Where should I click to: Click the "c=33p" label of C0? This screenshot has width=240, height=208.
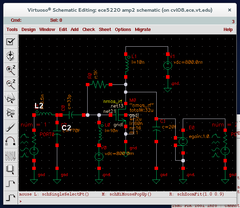click(69, 102)
